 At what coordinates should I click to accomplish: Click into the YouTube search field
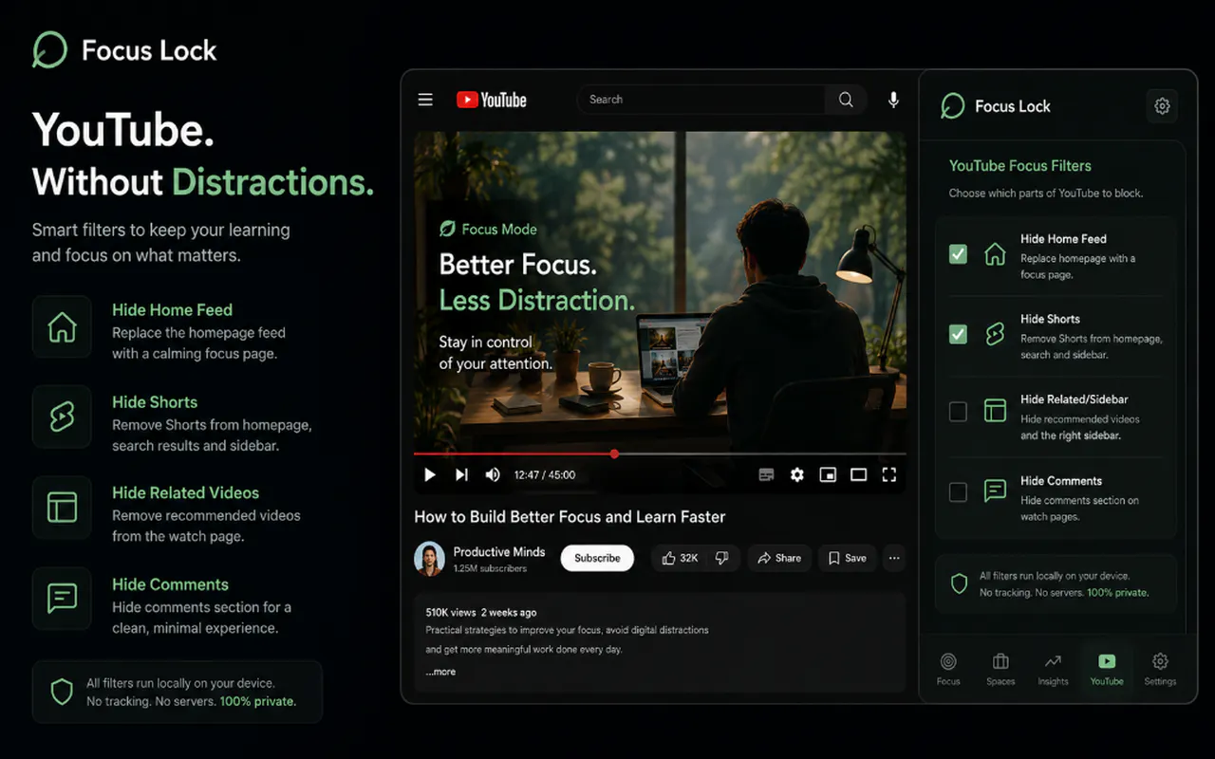coord(701,100)
